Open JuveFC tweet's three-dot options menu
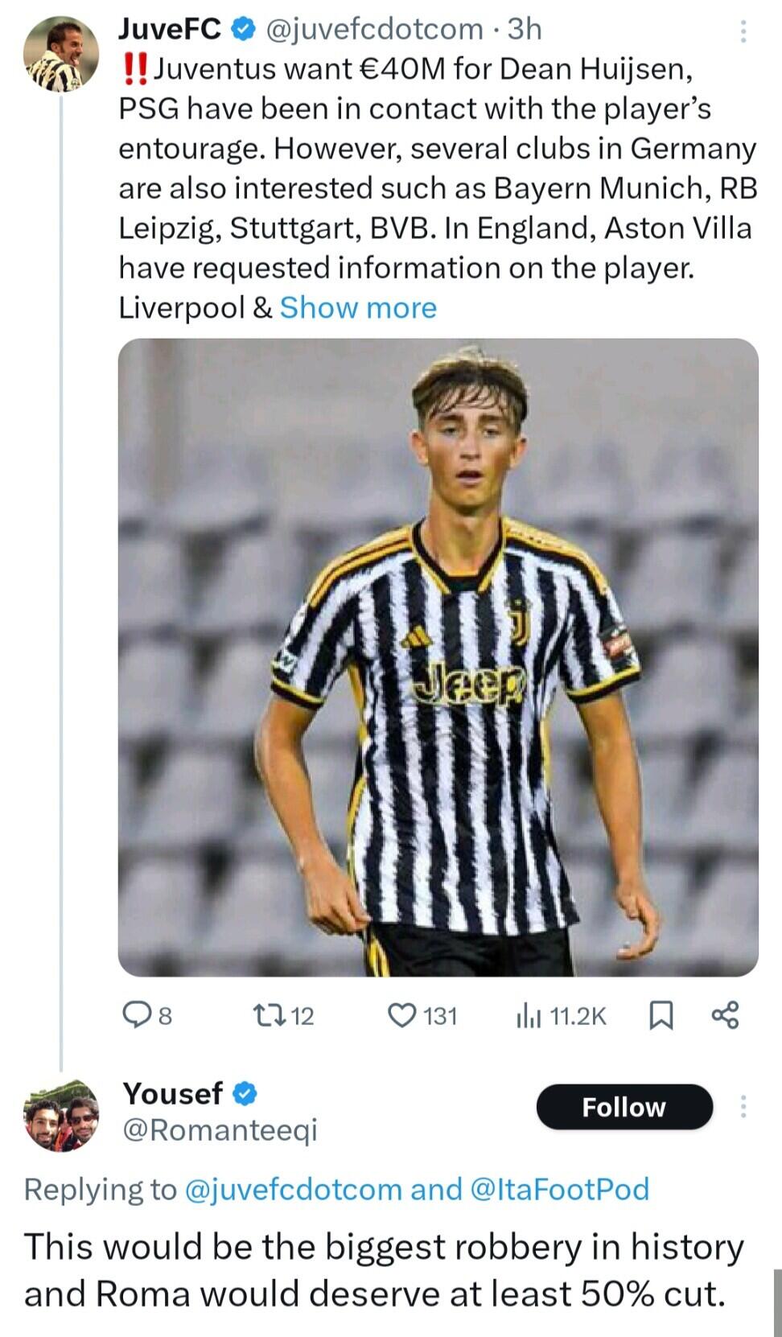The width and height of the screenshot is (782, 1337). (743, 31)
